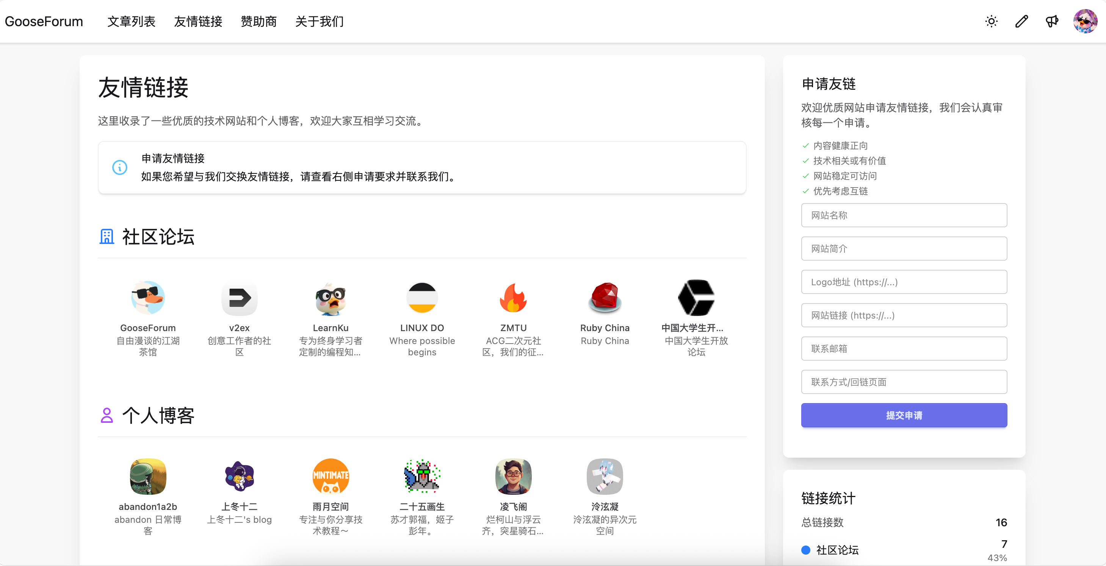Screen dimensions: 1106x566
Task: Focus the 网站链接 input field
Action: click(x=904, y=316)
